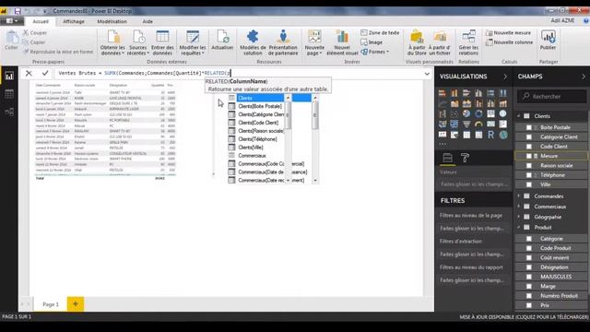
Task: Open Modifier les requêtes
Action: (x=193, y=42)
